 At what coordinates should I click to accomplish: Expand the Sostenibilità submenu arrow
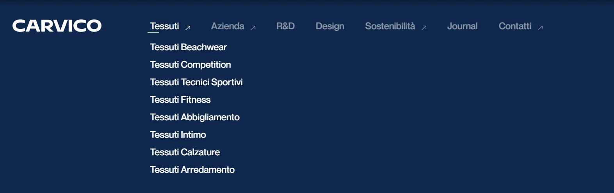(x=424, y=28)
